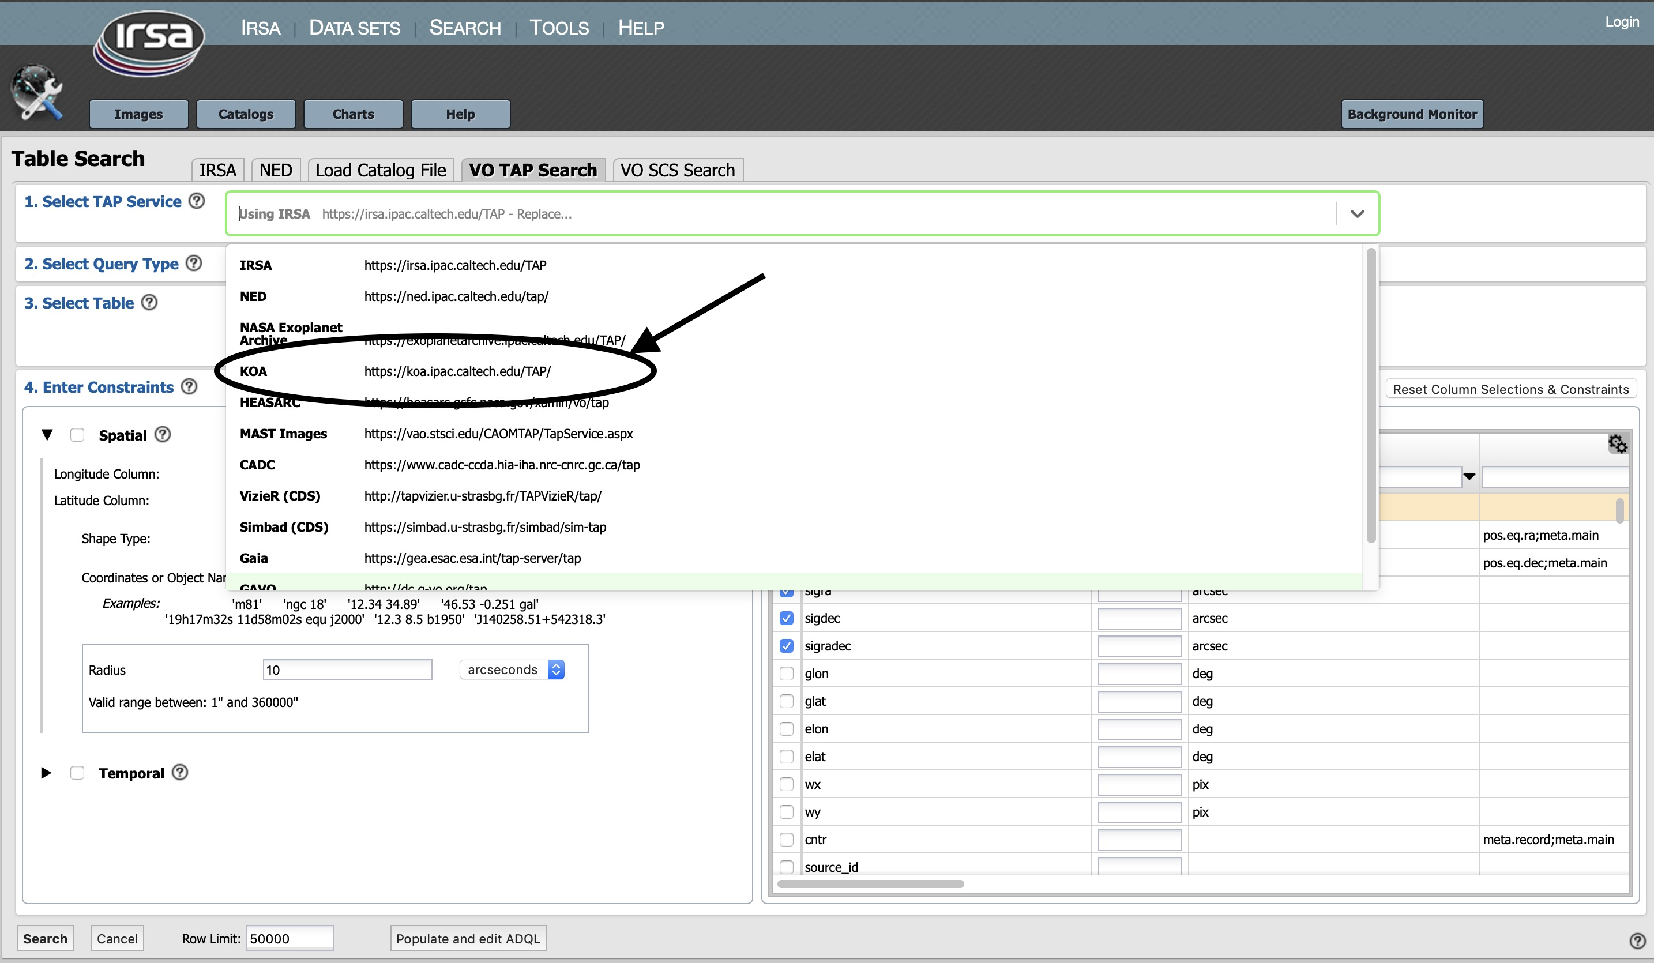Click the tools wrench globe icon

click(37, 93)
